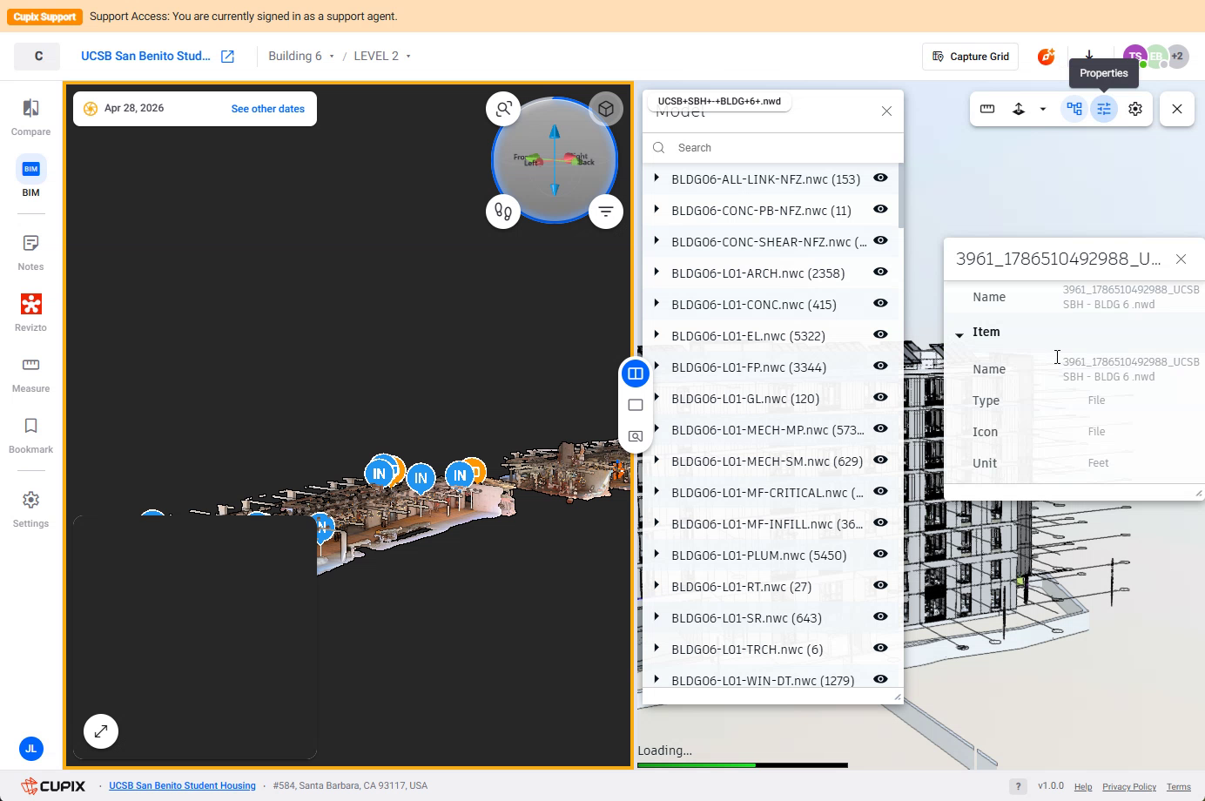
Task: Click the blue IN marker nearest the orange marker
Action: point(460,475)
